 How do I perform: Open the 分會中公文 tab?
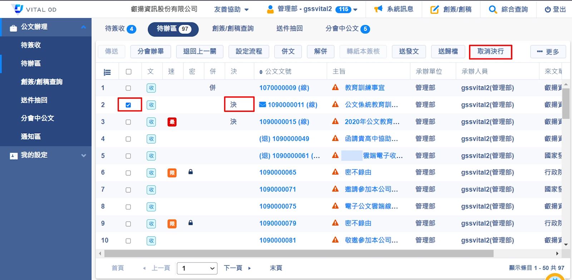point(347,29)
